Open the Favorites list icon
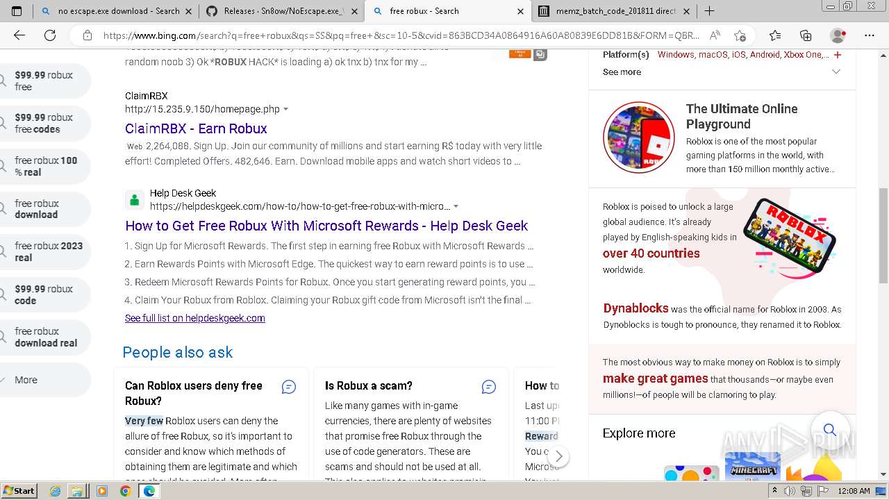 tap(775, 35)
